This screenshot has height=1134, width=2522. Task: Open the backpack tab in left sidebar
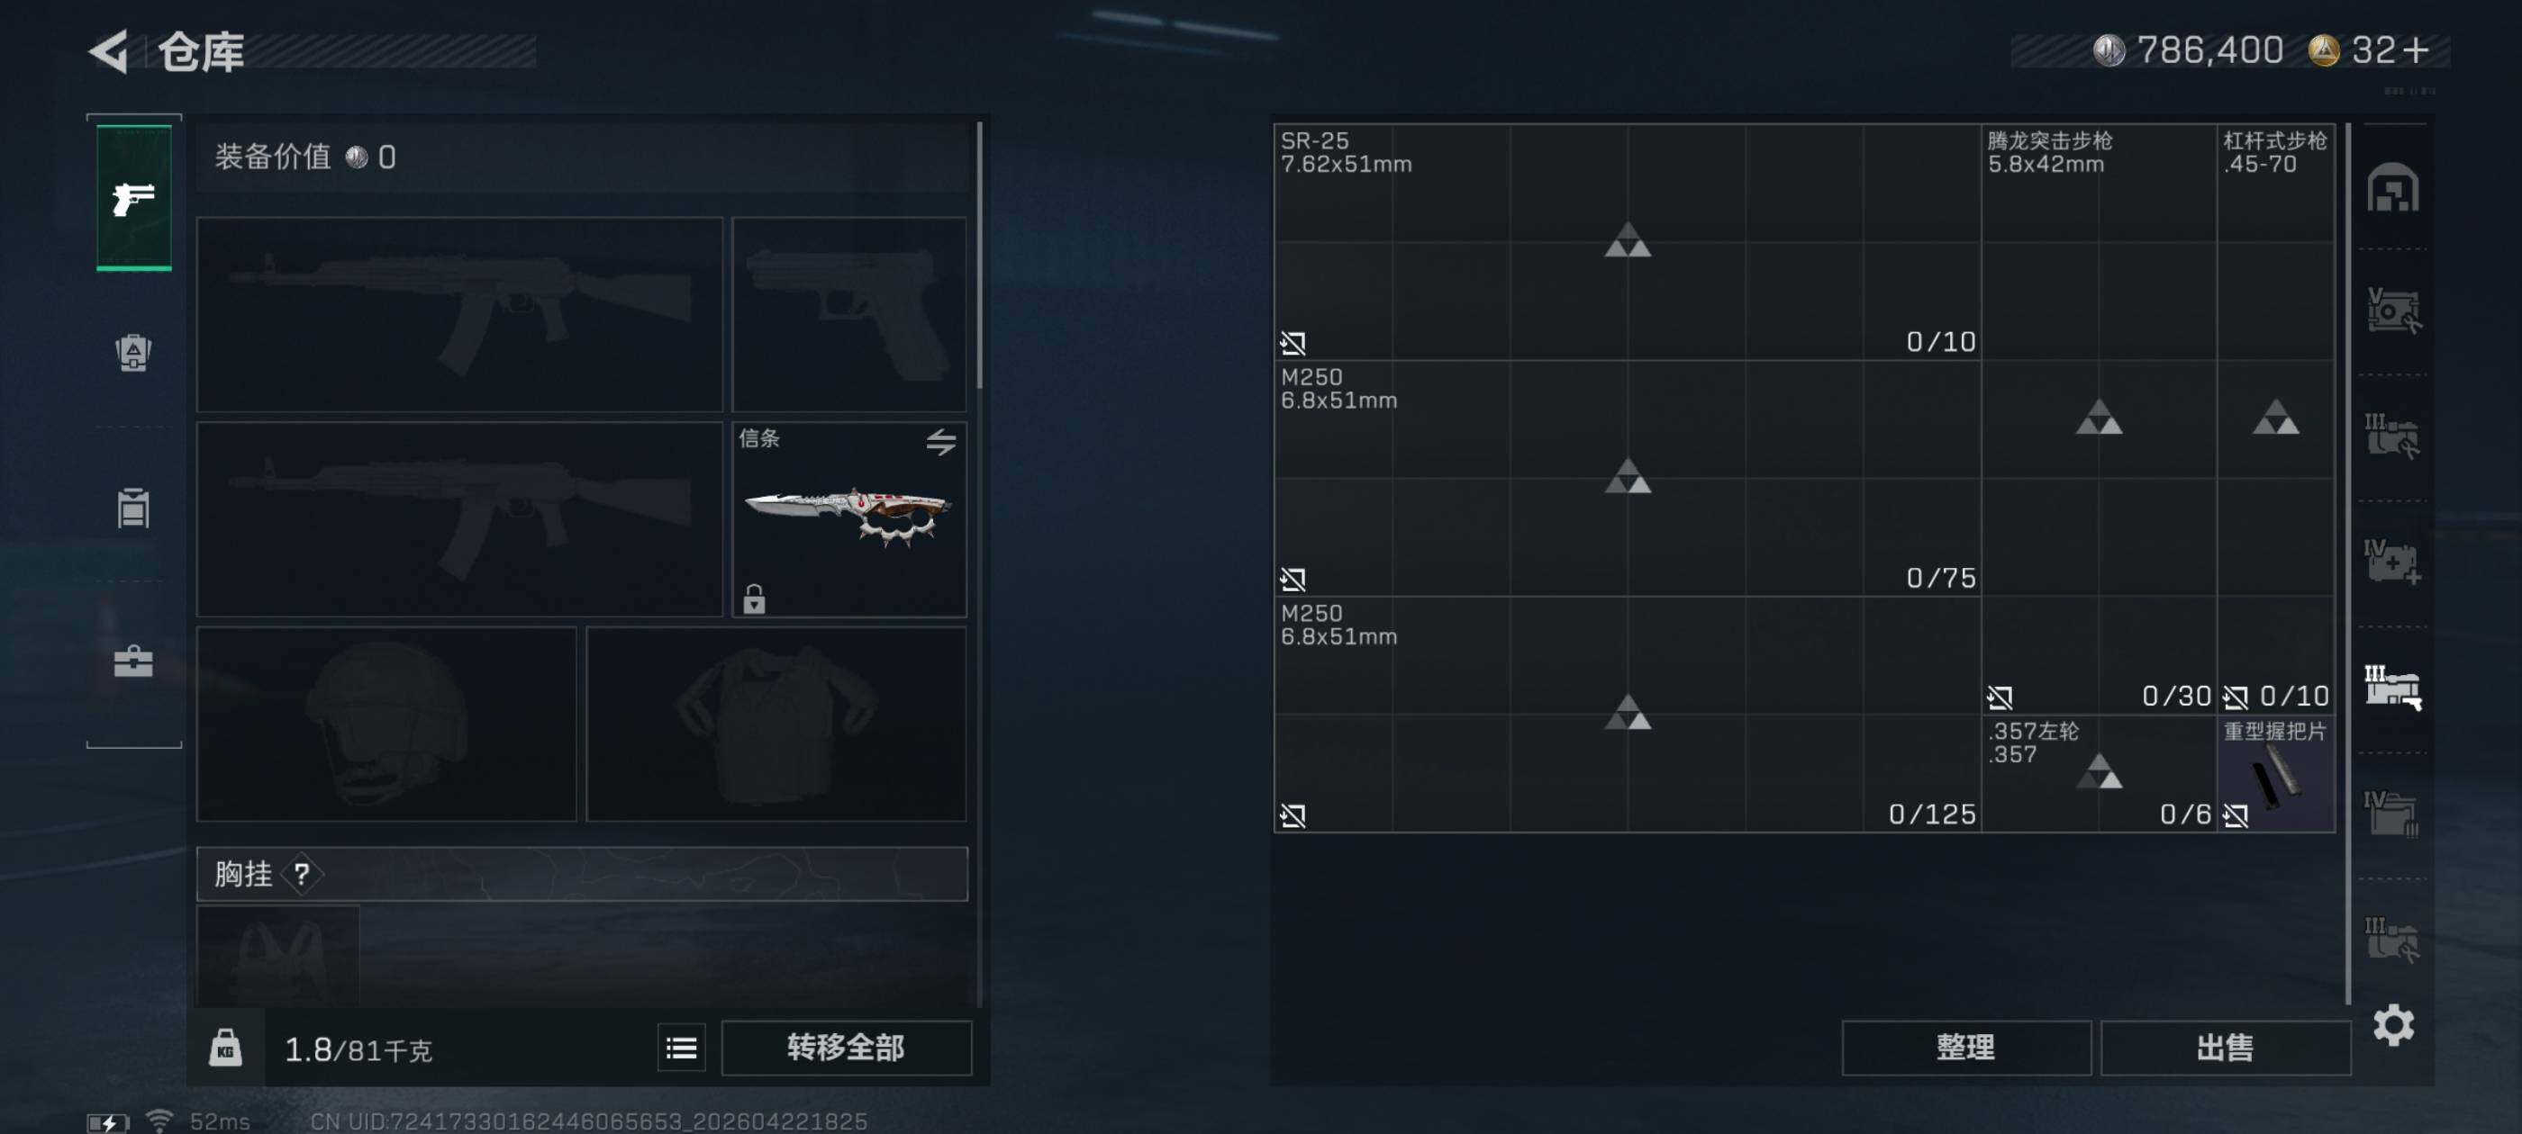(x=133, y=352)
